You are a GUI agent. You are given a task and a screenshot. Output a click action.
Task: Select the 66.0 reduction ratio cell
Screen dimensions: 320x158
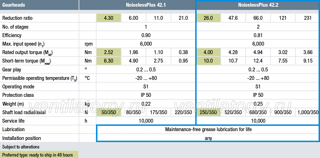pos(258,18)
